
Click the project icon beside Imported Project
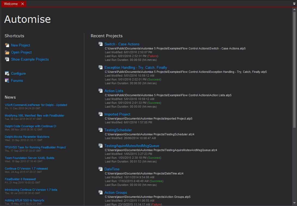click(x=101, y=114)
